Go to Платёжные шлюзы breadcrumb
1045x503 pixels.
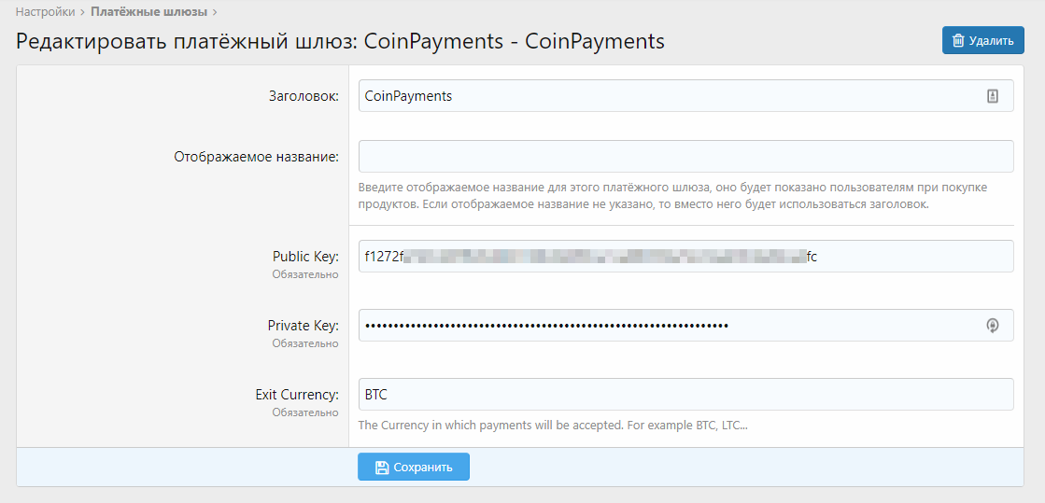tap(148, 12)
